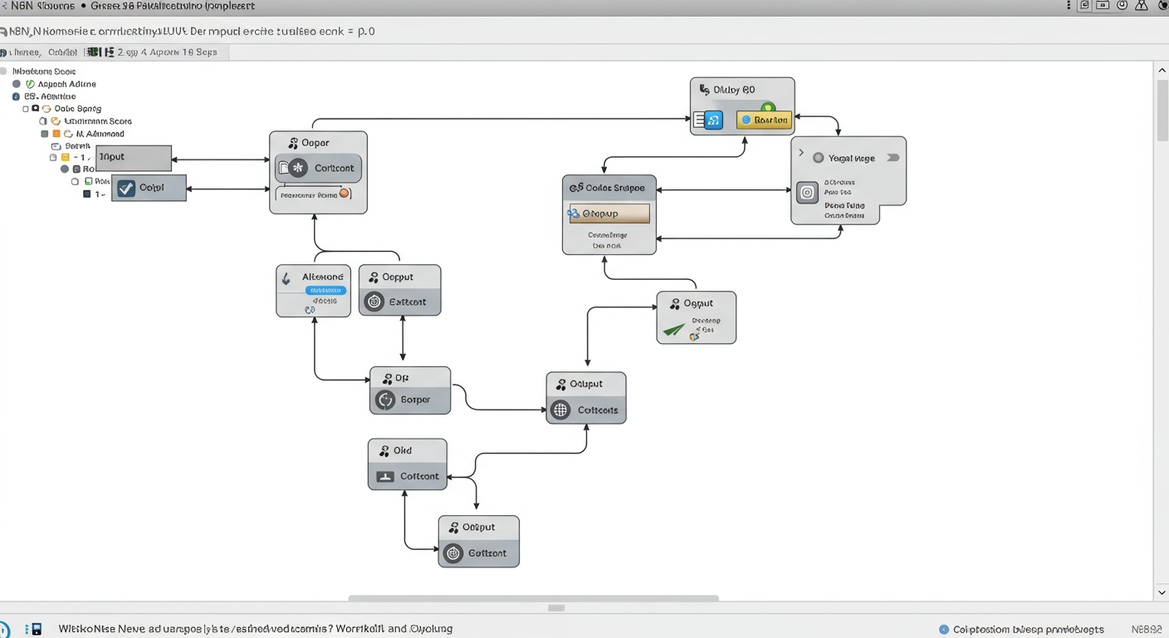Toggle the blue checkmark box beside Output
The height and width of the screenshot is (638, 1169).
pos(126,188)
